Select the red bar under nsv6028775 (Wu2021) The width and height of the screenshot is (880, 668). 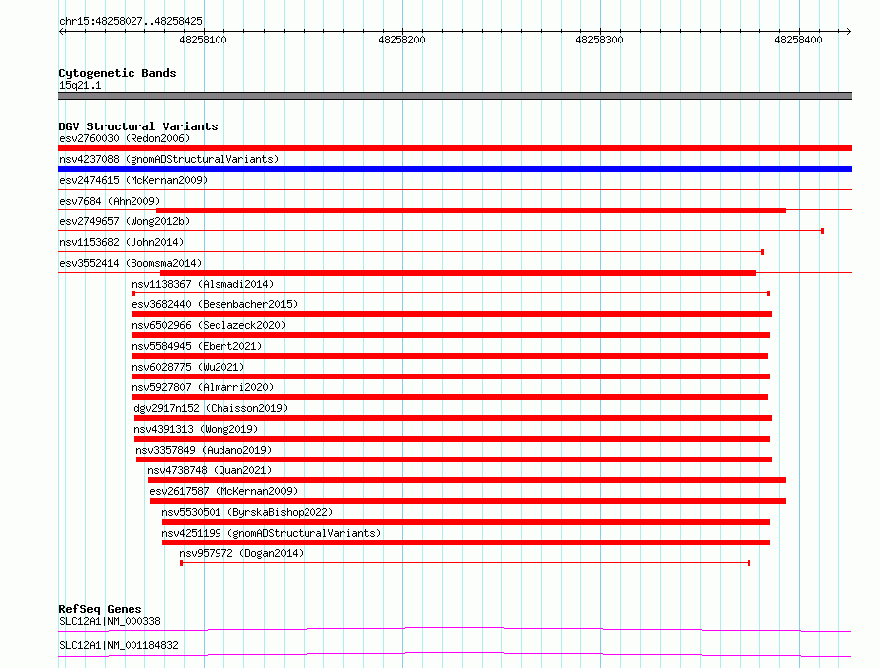[x=451, y=376]
